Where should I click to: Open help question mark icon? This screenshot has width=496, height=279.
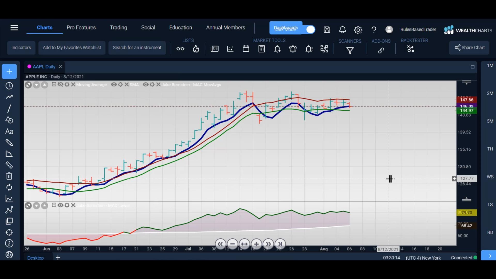point(374,30)
